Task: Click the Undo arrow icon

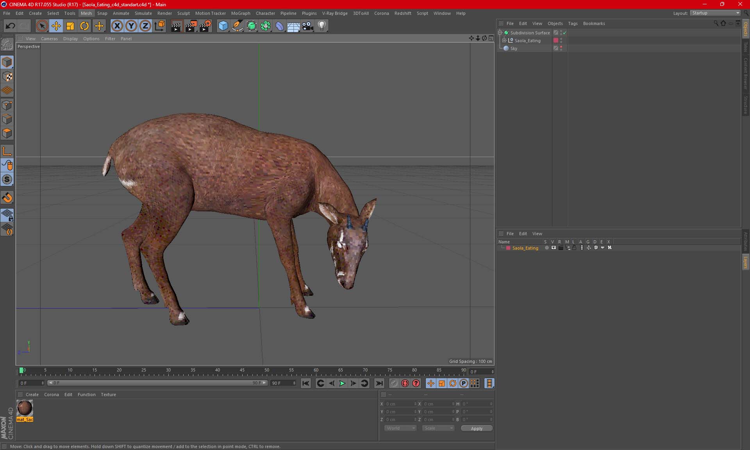Action: [11, 26]
